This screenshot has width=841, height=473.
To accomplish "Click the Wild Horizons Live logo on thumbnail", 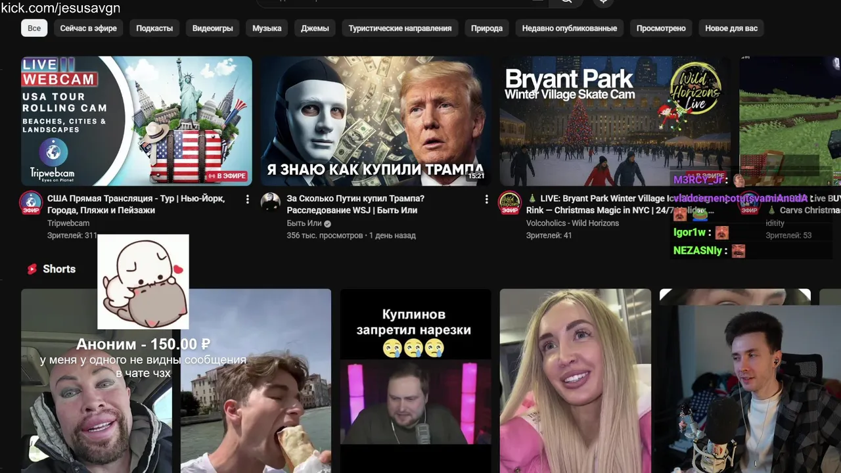I will pos(694,89).
